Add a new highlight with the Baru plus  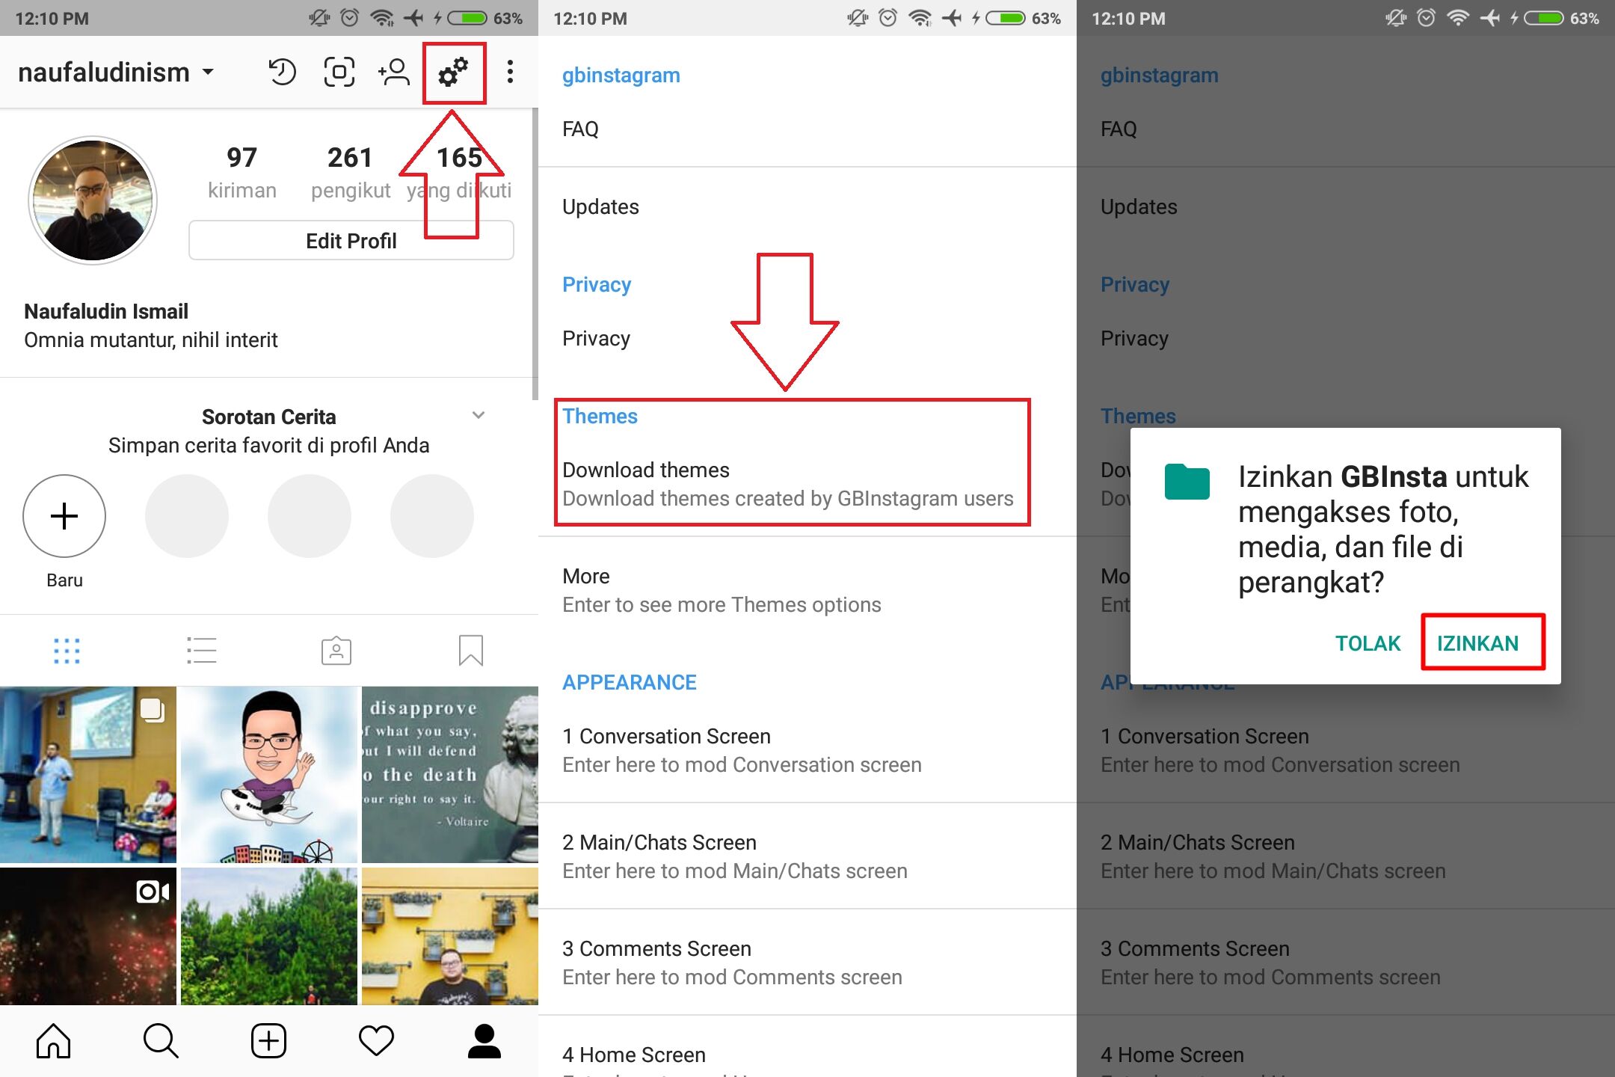click(64, 516)
